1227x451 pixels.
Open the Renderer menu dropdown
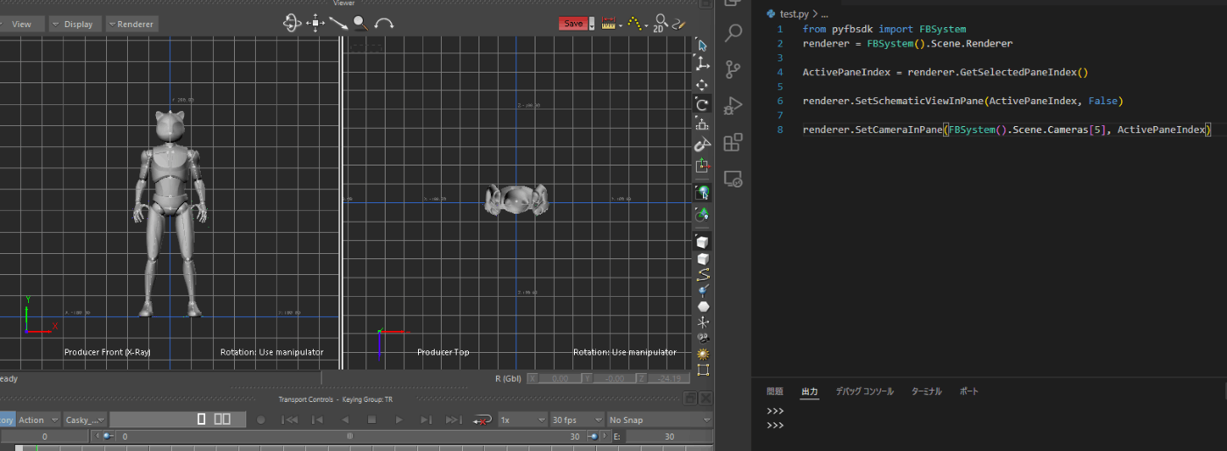(132, 24)
